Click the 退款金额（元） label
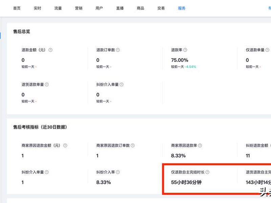This screenshot has width=271, height=203. (34, 50)
